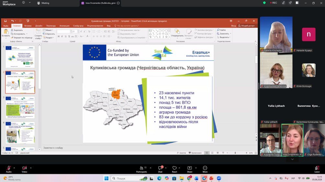This screenshot has height=182, width=325.
Task: Click the Заметки notes status button
Action: point(181,153)
